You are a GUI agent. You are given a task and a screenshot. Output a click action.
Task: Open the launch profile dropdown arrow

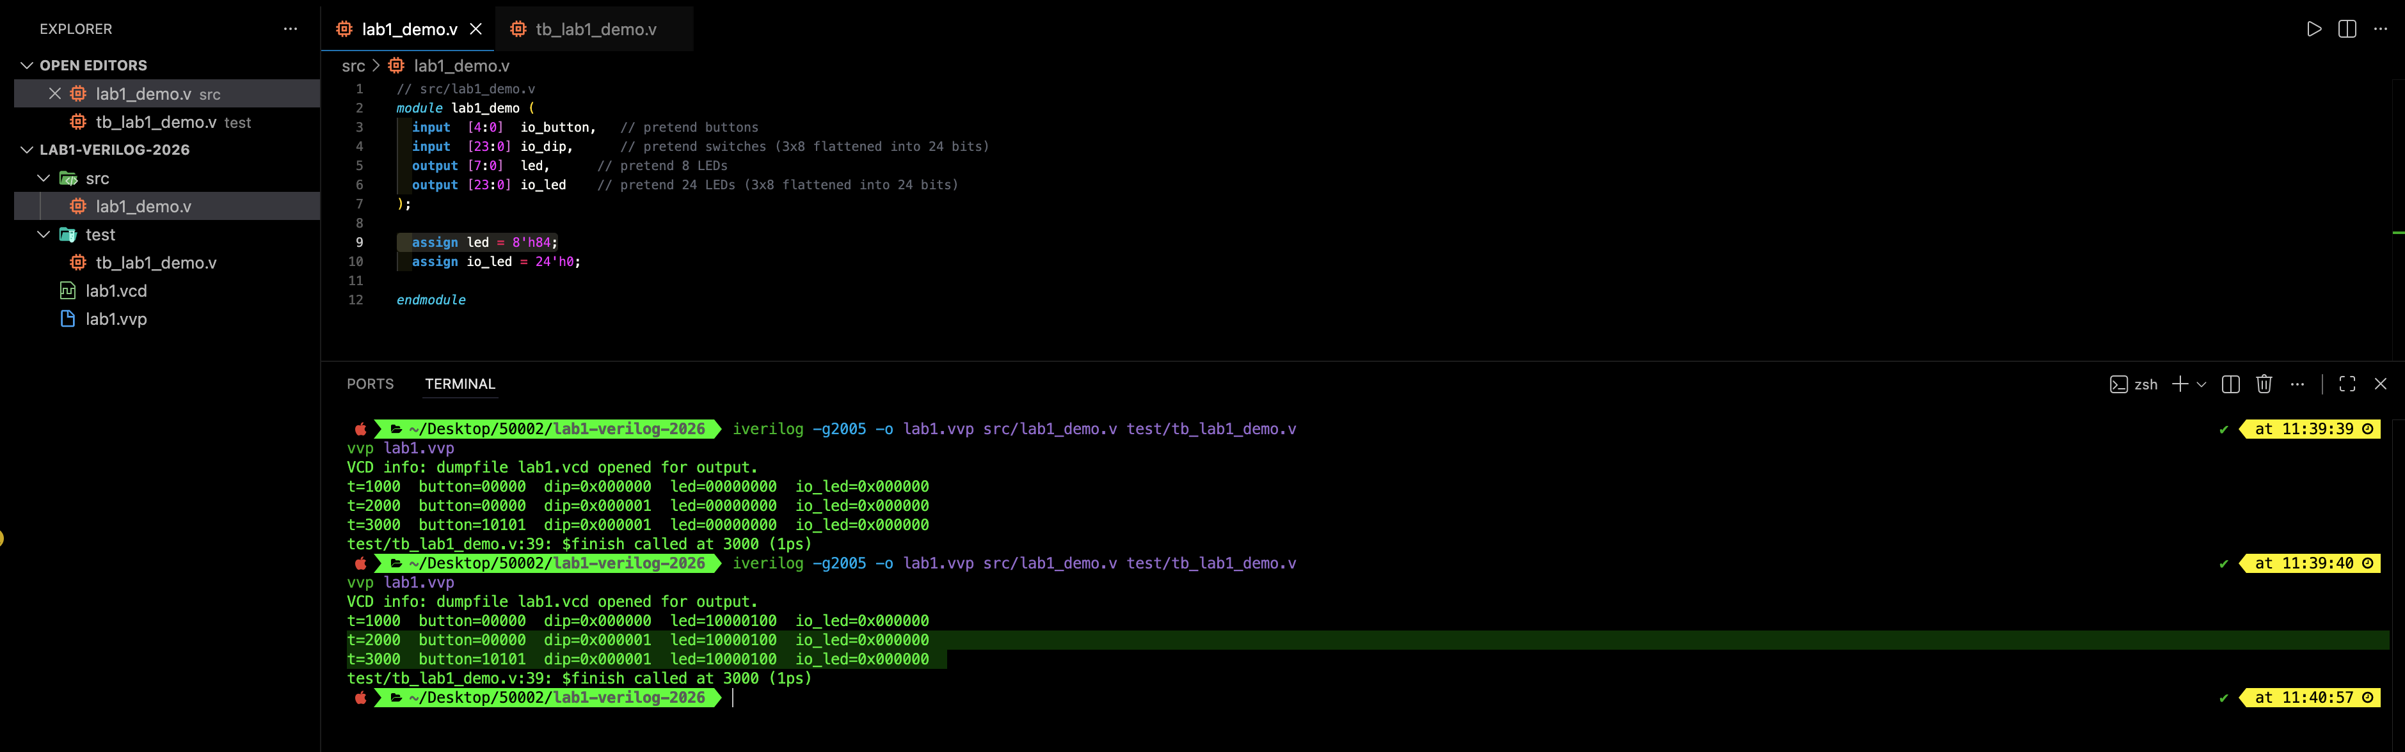[2201, 384]
